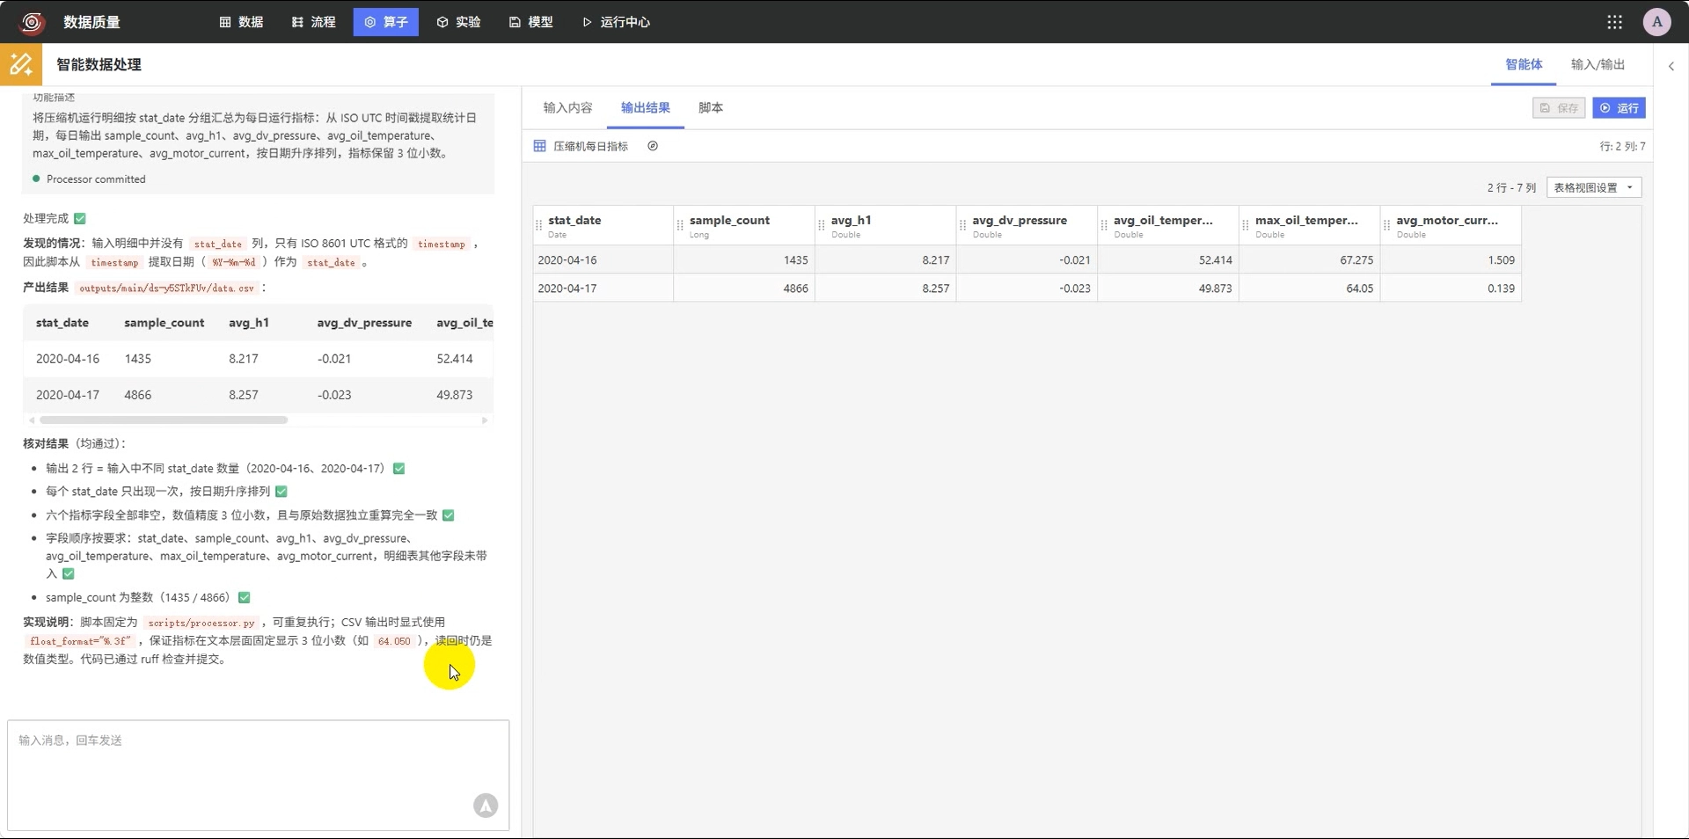Open user avatar A menu
Viewport: 1689px width, 839px height.
pos(1656,22)
